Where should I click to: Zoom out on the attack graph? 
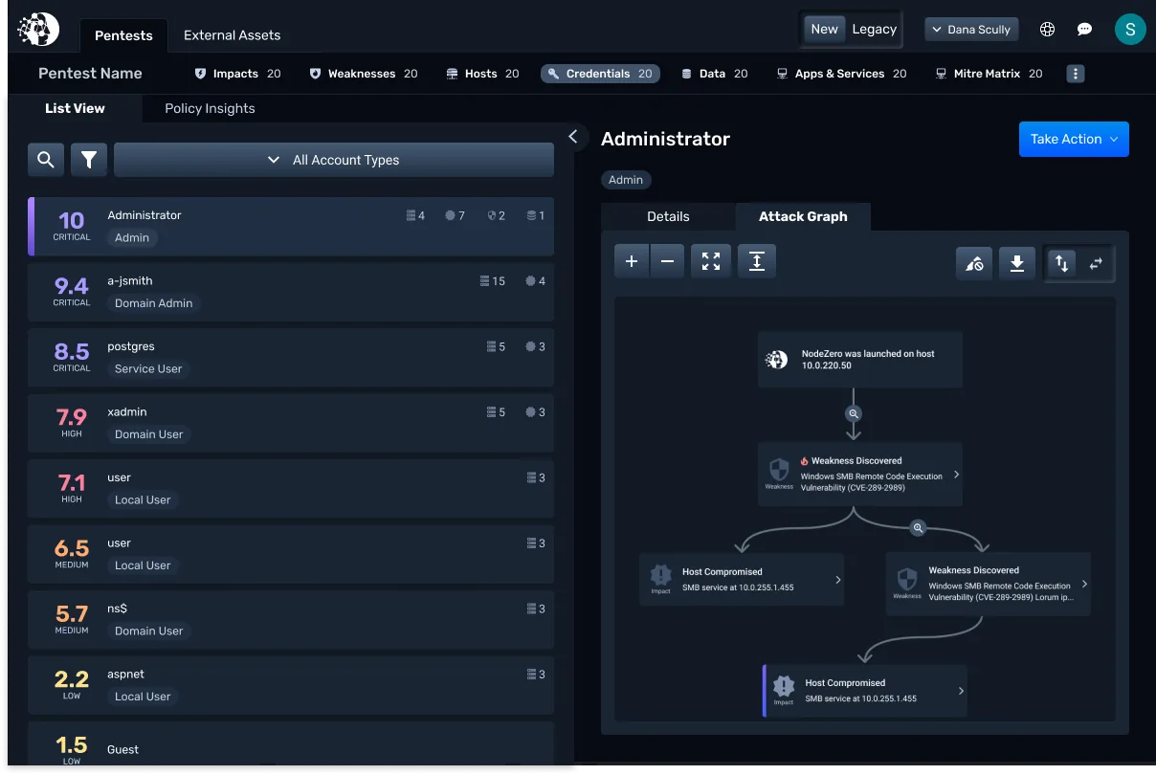coord(667,261)
